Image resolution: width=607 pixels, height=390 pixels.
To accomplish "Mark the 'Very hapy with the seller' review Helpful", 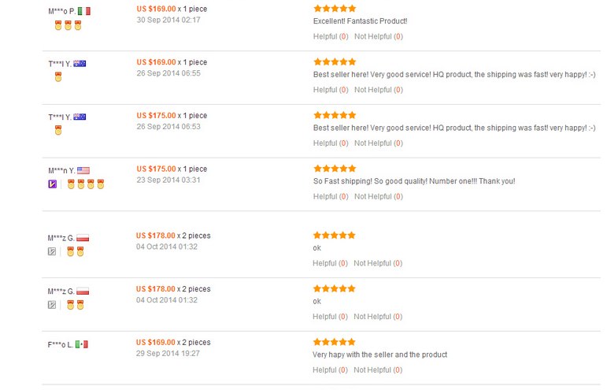I will [x=330, y=370].
